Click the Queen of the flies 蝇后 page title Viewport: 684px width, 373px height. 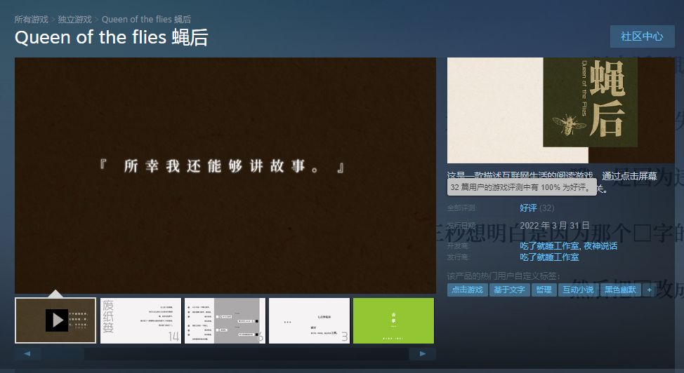(x=111, y=37)
